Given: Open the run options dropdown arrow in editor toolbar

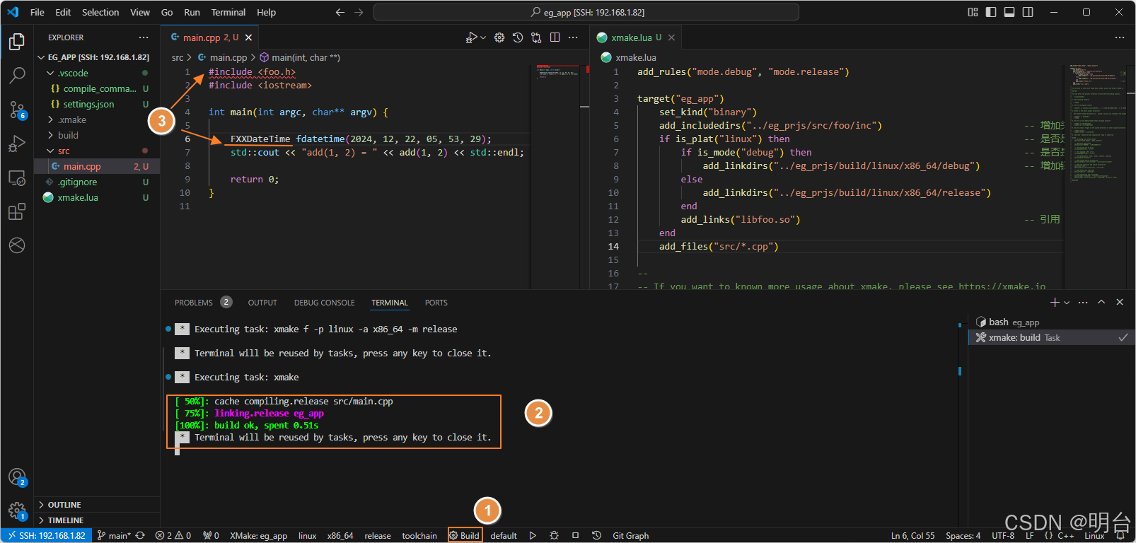Looking at the screenshot, I should 483,37.
